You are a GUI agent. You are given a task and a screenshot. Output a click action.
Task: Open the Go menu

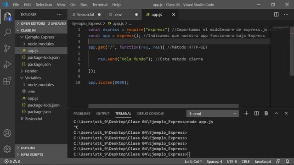[73, 5]
